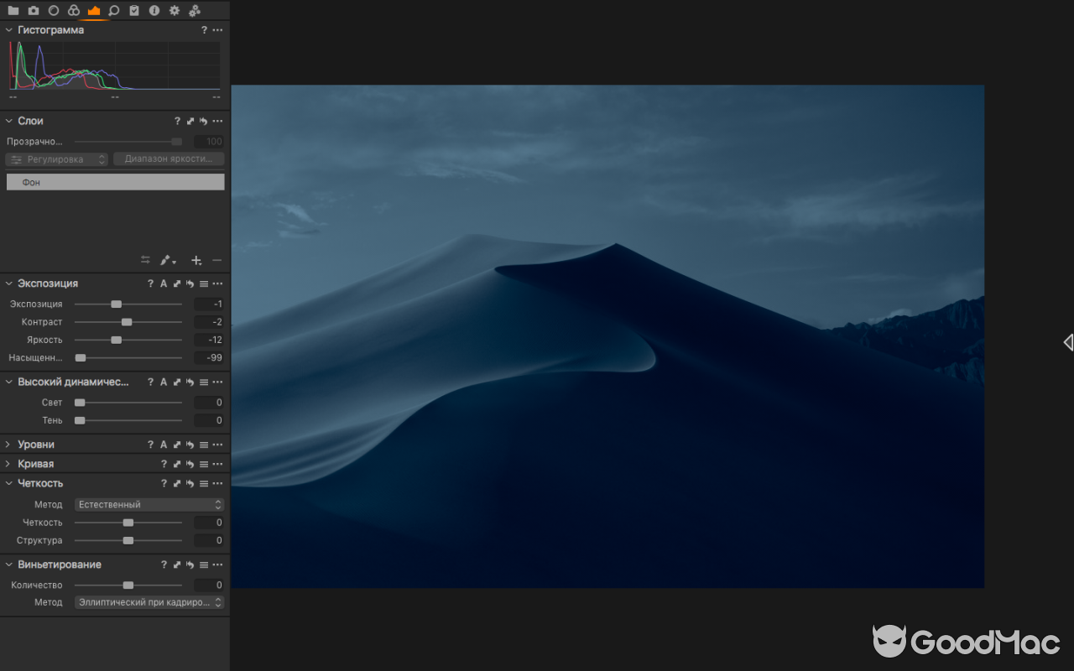Select the Фон layer in Слои panel

click(115, 181)
